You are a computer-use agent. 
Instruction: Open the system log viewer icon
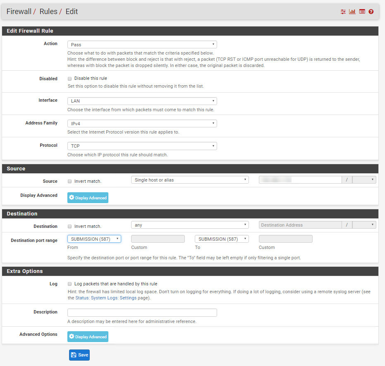click(361, 12)
